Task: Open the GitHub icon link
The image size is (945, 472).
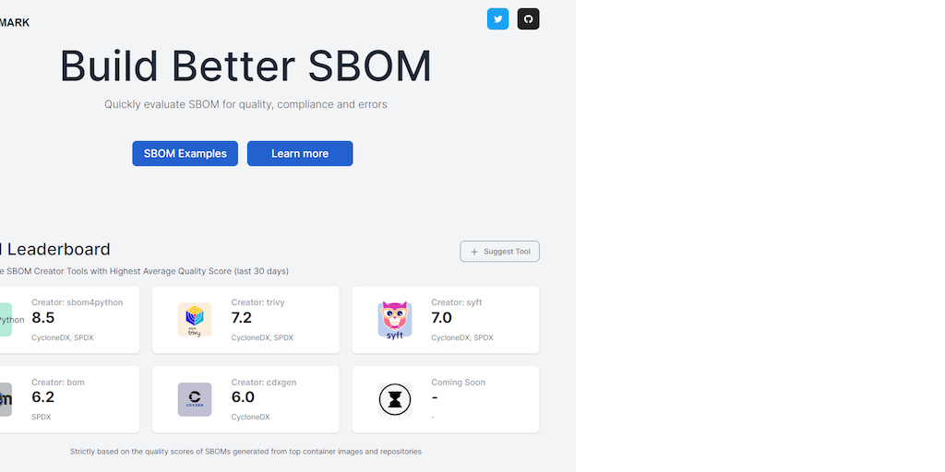Action: pos(528,18)
